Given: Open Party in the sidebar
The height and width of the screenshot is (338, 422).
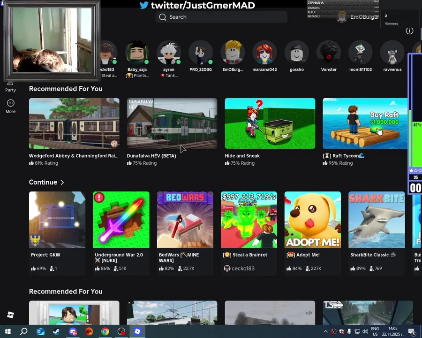Looking at the screenshot, I should [x=10, y=87].
